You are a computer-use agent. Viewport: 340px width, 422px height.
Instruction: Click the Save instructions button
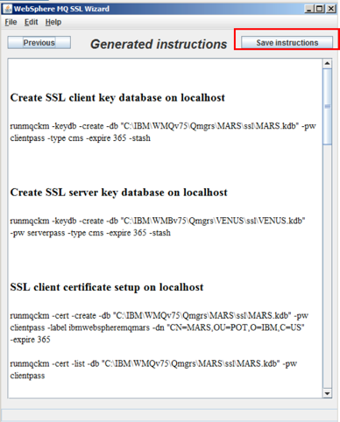(287, 43)
